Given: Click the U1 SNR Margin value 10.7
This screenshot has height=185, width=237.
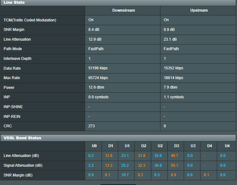Looking at the screenshot, I should 125,175.
